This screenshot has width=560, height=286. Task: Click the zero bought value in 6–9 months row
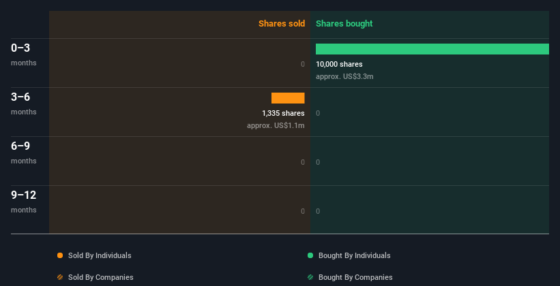318,162
